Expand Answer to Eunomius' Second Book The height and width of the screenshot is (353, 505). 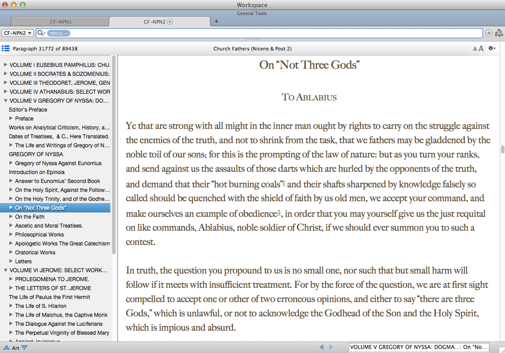point(11,181)
